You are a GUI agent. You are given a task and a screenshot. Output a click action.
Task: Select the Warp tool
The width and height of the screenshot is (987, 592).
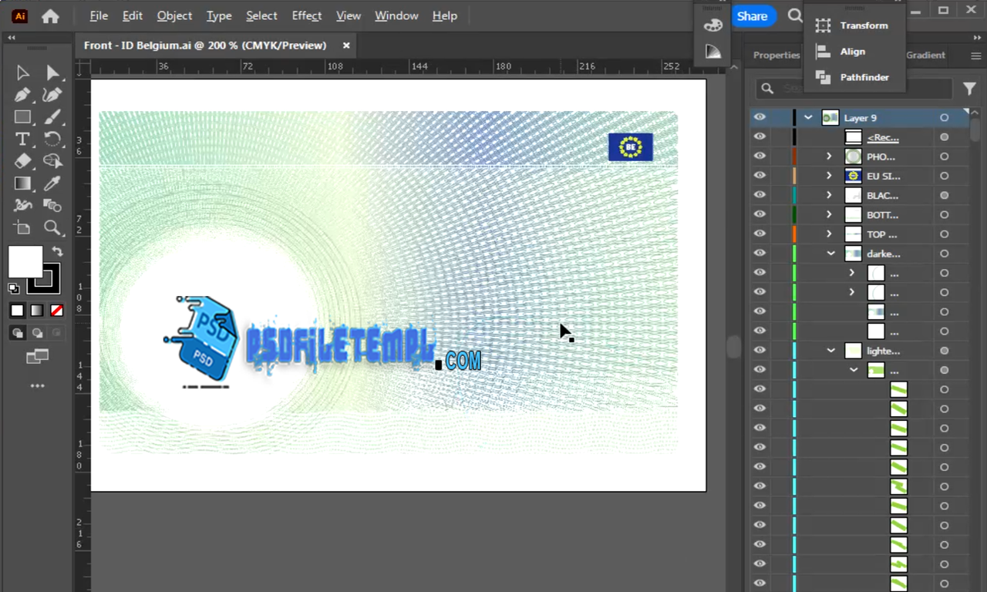[x=22, y=205]
